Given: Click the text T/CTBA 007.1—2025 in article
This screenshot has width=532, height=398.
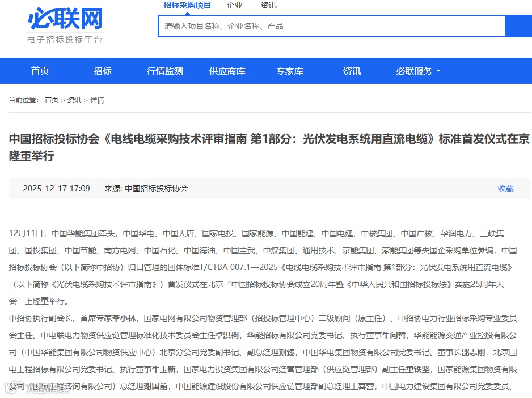Looking at the screenshot, I should click(240, 267).
